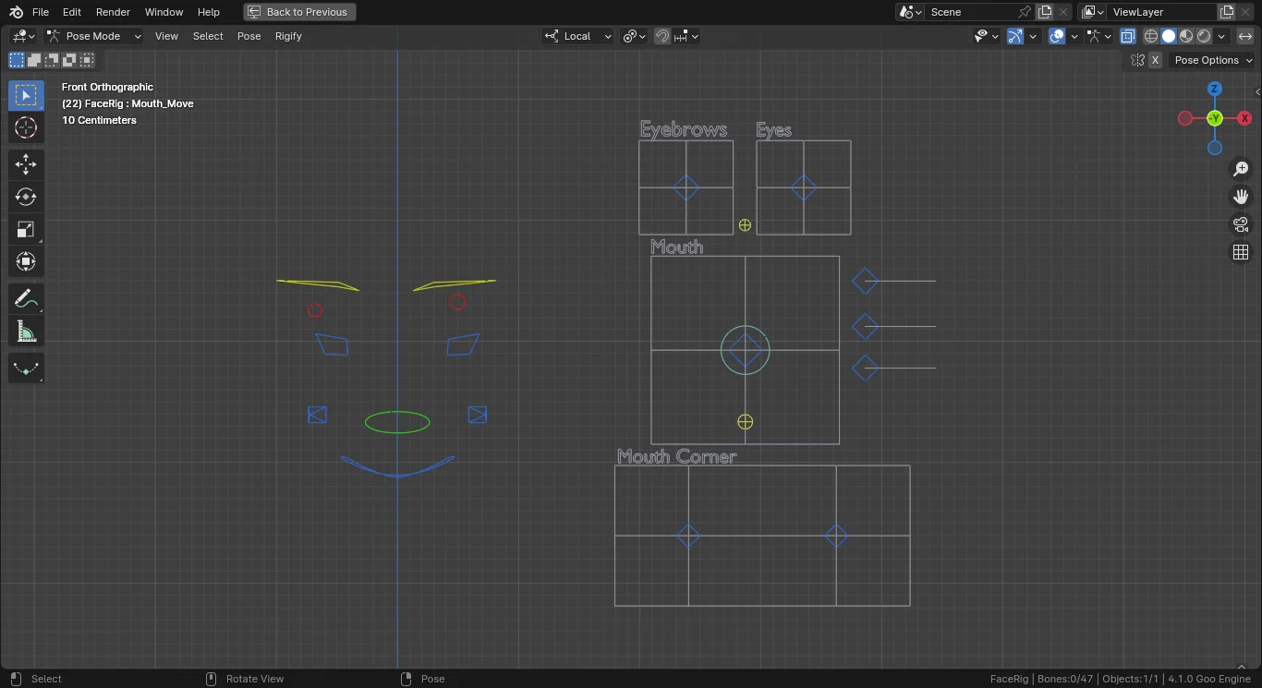
Task: Toggle X-Ray display in header
Action: click(x=1128, y=36)
